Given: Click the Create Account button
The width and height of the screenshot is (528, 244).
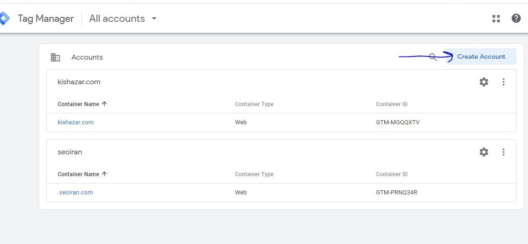Looking at the screenshot, I should coord(481,56).
